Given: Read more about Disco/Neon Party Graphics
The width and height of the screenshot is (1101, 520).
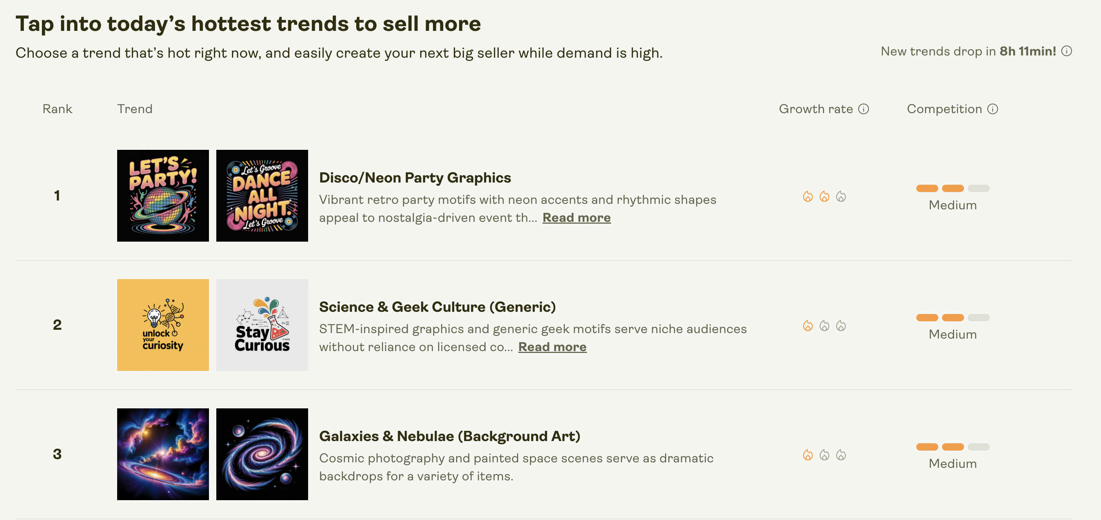Looking at the screenshot, I should [577, 217].
